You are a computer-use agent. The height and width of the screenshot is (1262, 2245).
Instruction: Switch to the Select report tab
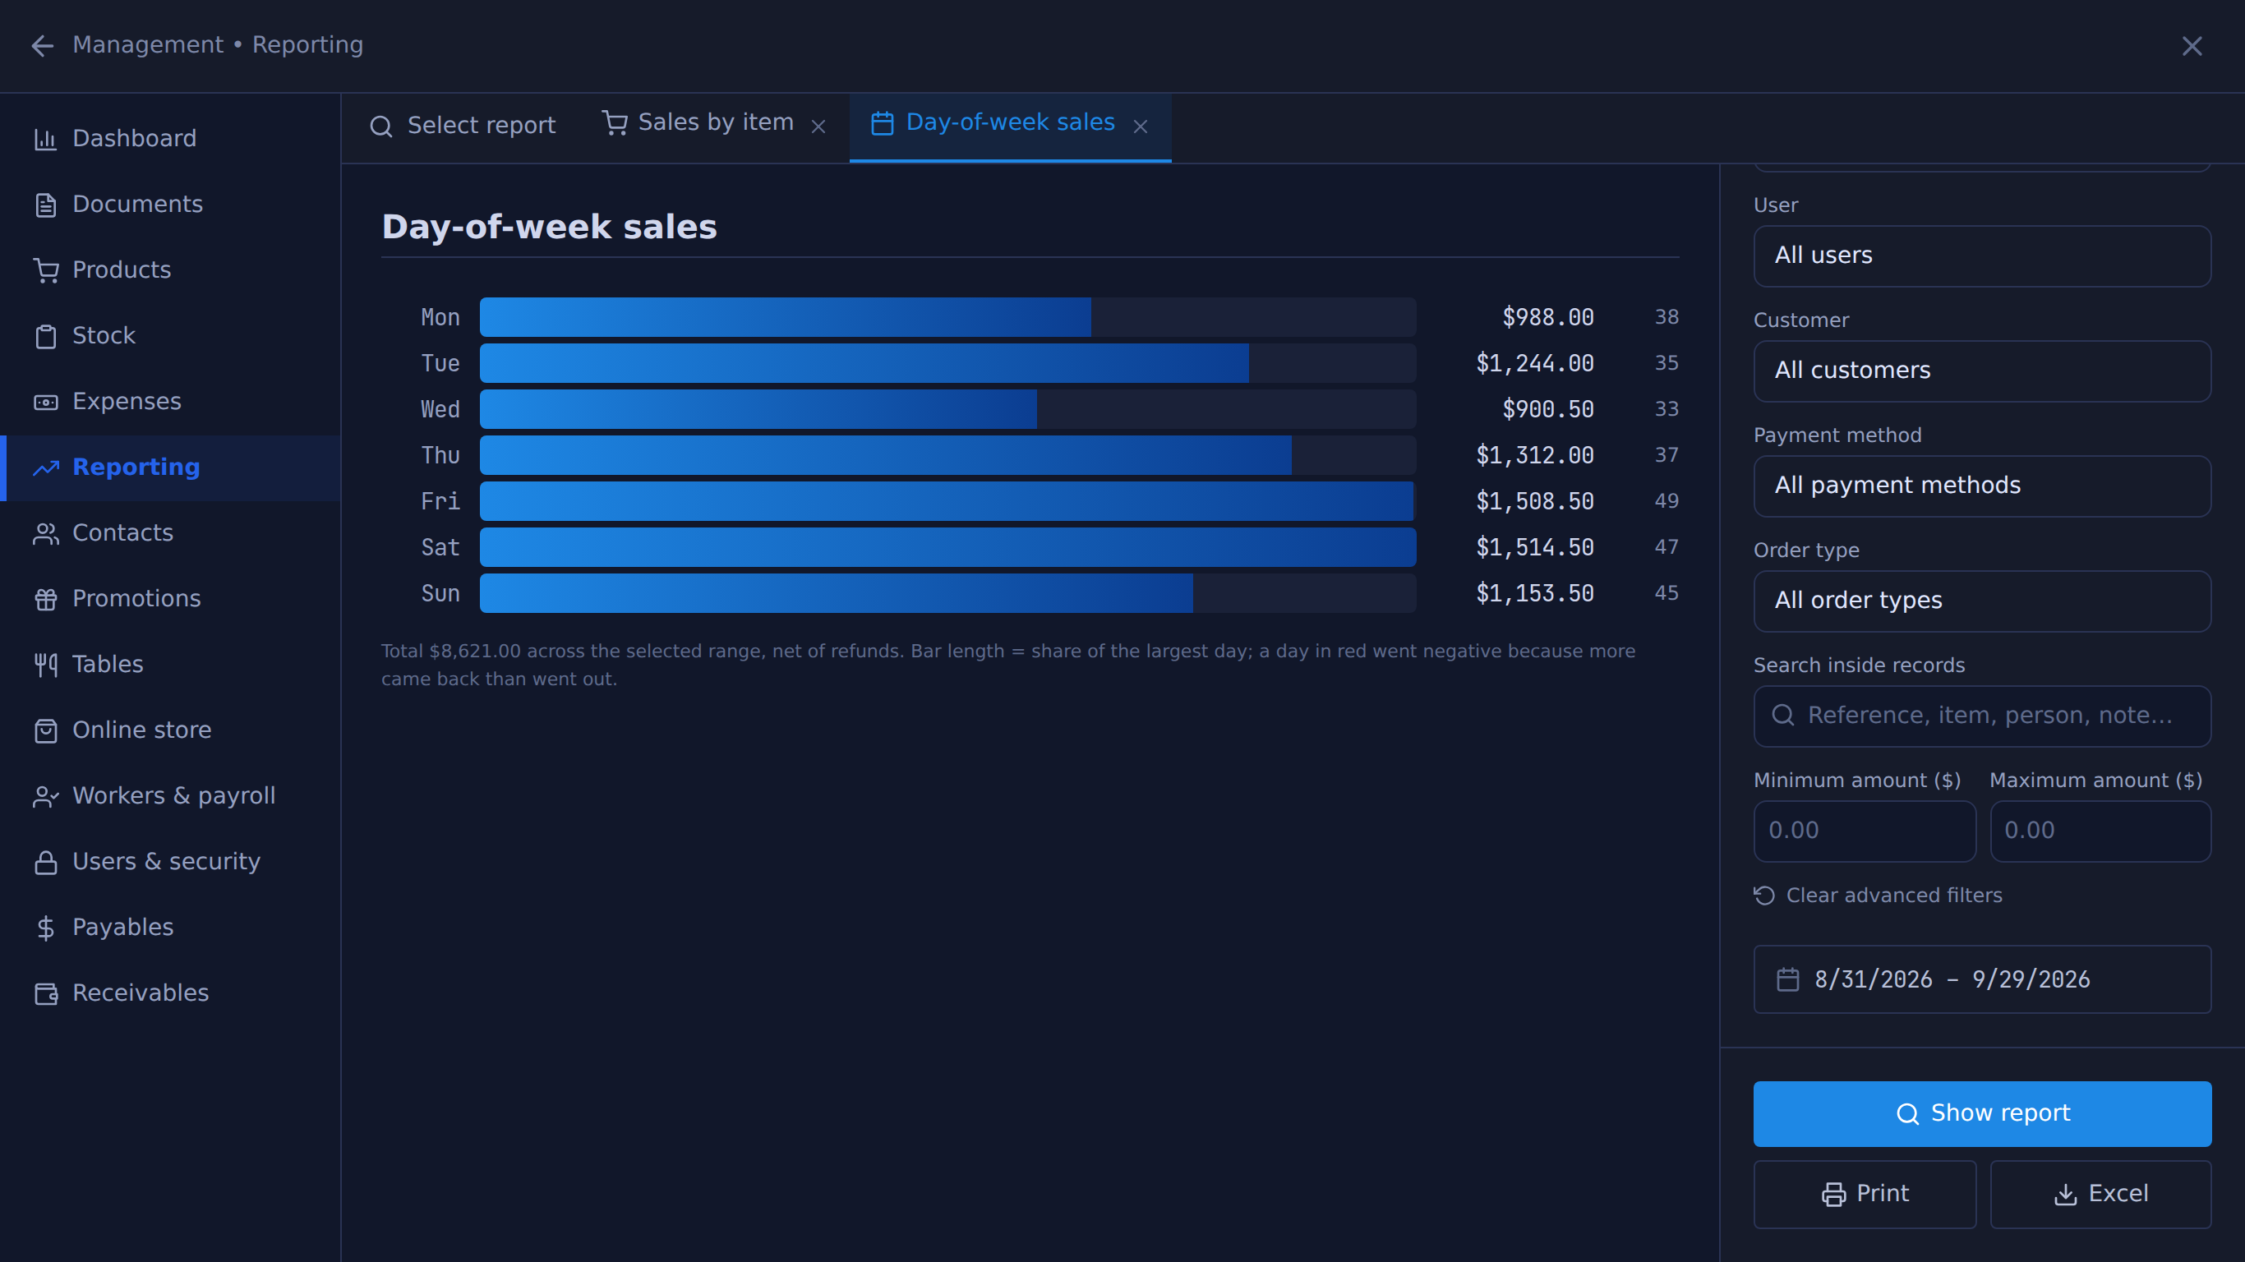463,127
